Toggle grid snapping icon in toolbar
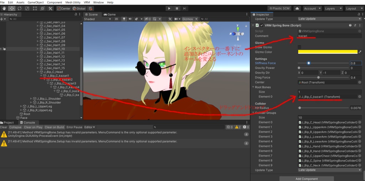 (x=91, y=9)
